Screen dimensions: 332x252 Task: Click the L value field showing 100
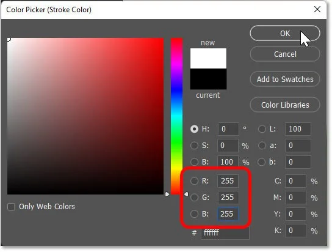pos(298,129)
